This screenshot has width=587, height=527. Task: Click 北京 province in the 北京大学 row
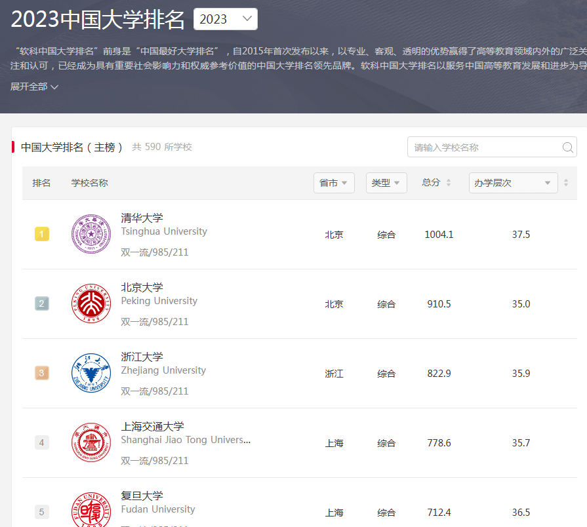point(334,304)
